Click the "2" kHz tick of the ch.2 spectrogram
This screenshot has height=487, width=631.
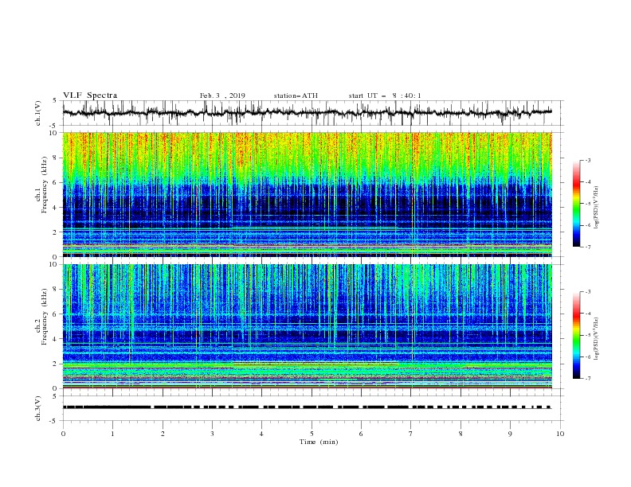point(55,364)
